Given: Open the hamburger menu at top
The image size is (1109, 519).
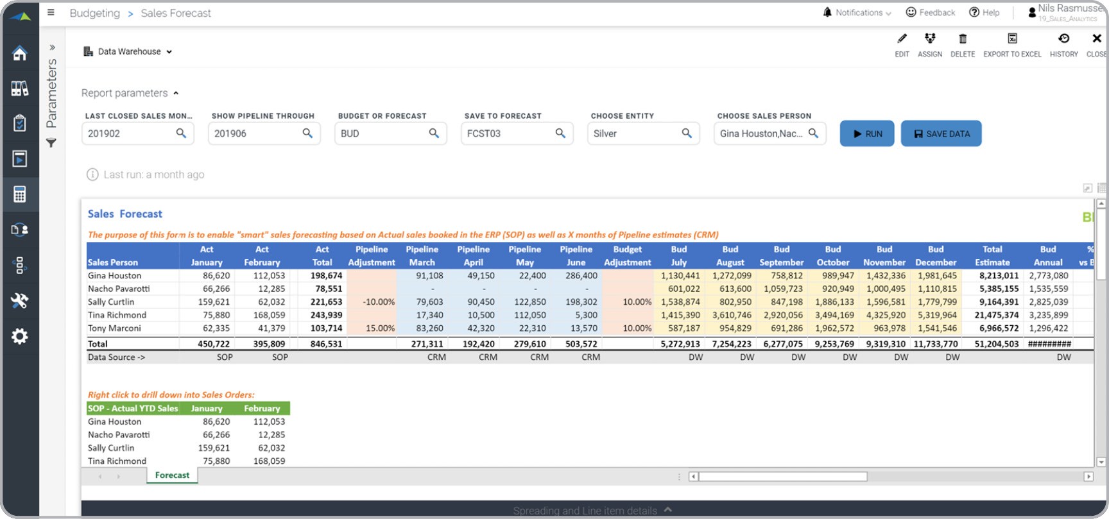Looking at the screenshot, I should tap(51, 12).
